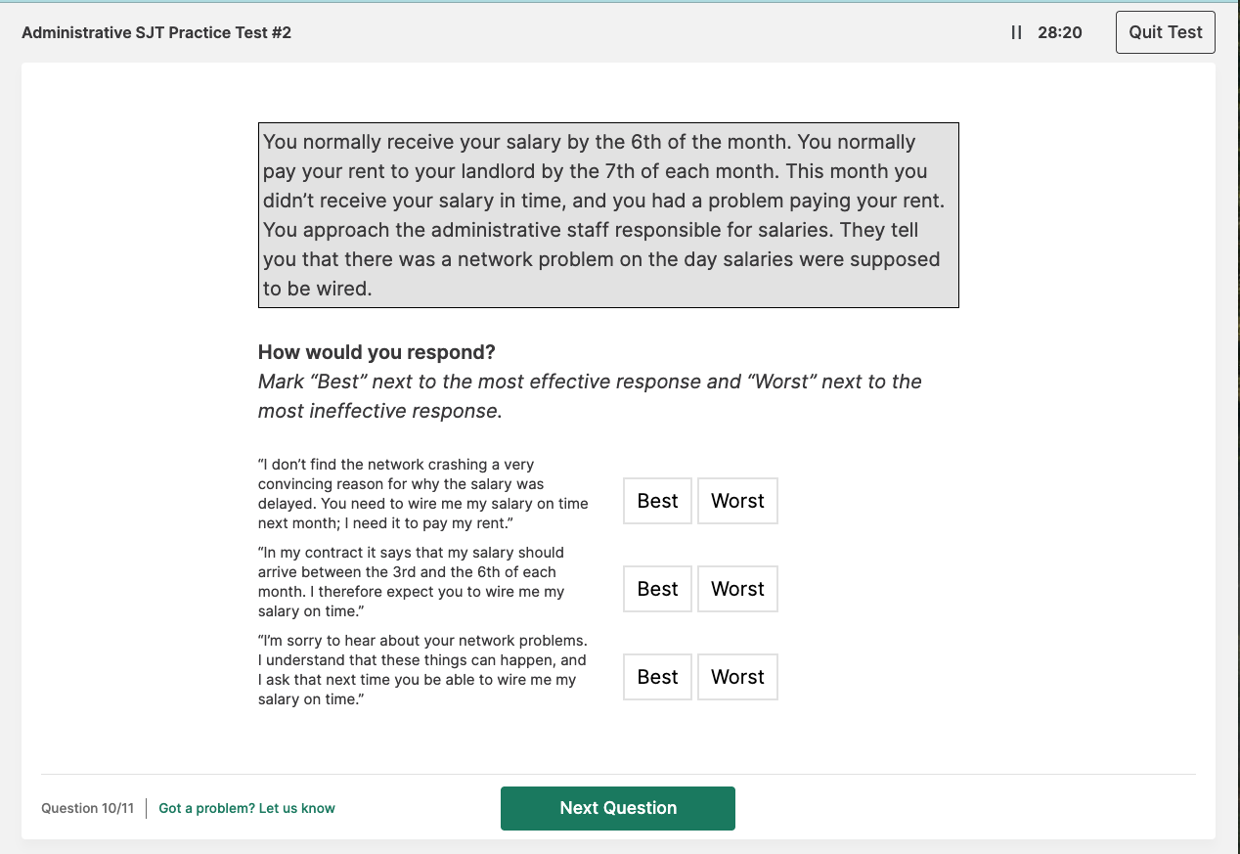Click the 28:20 countdown timer
The height and width of the screenshot is (854, 1240).
(x=1060, y=32)
